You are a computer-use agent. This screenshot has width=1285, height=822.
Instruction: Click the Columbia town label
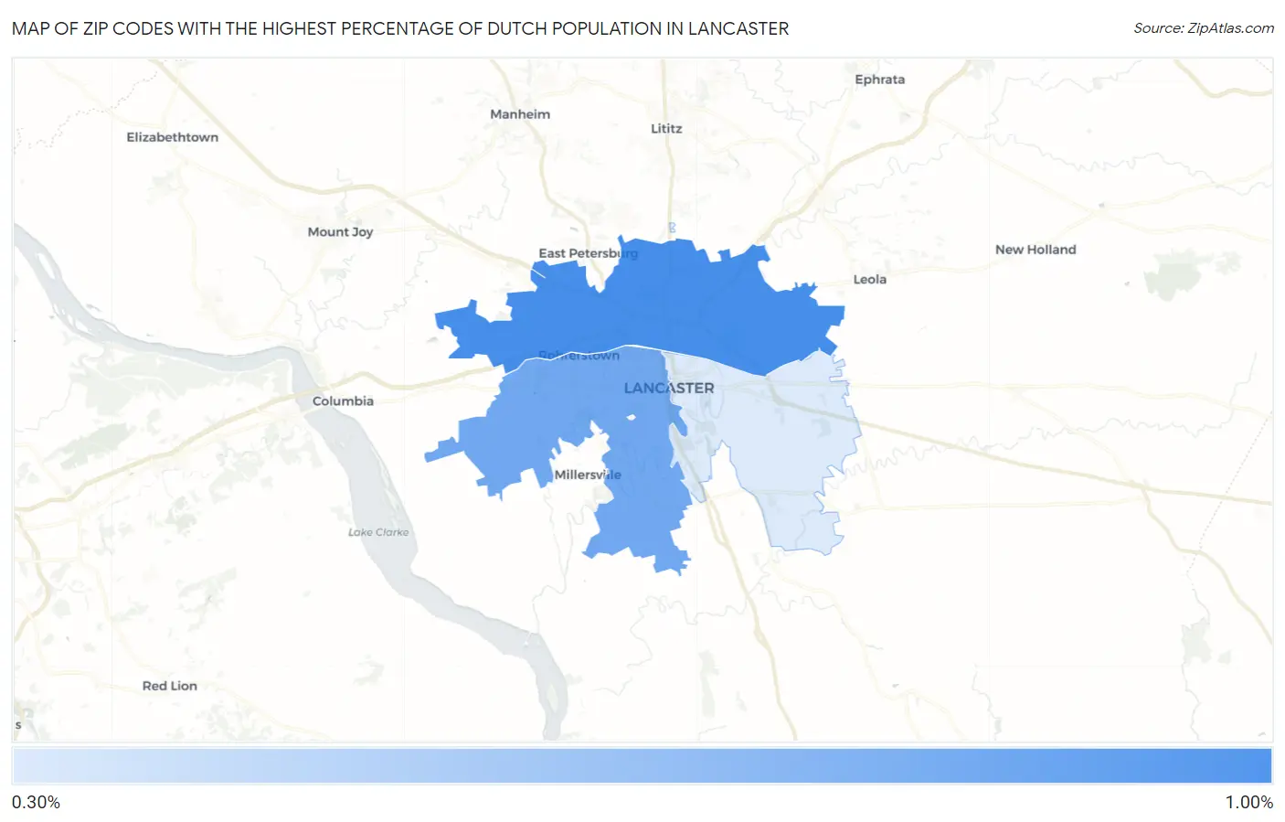click(x=343, y=401)
